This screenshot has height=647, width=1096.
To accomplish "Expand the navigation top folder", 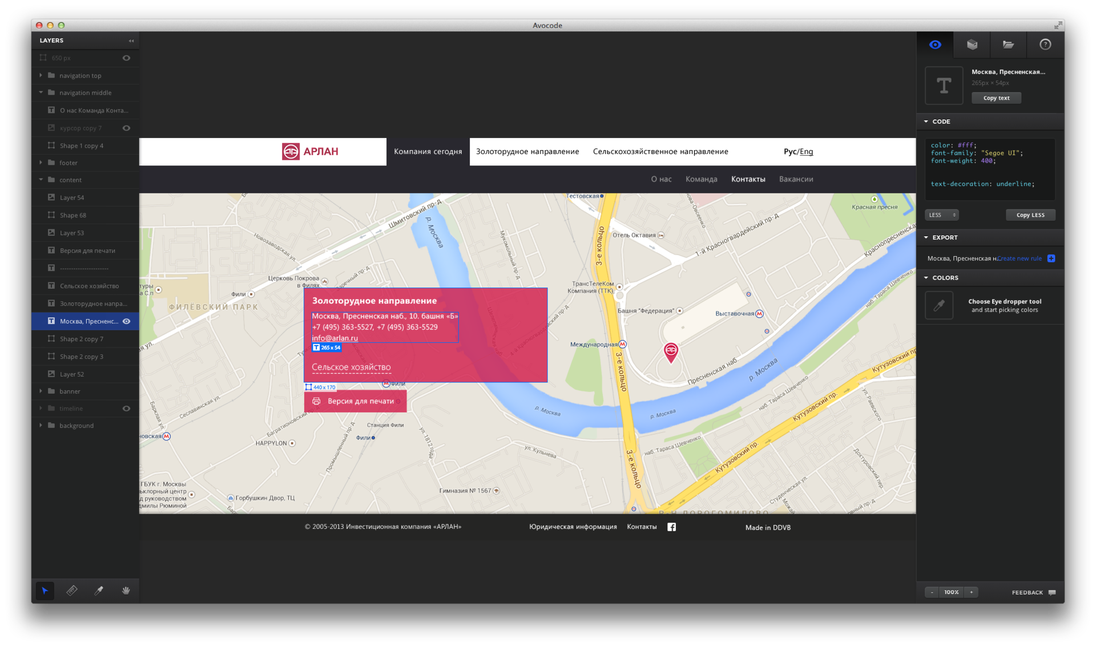I will [41, 75].
